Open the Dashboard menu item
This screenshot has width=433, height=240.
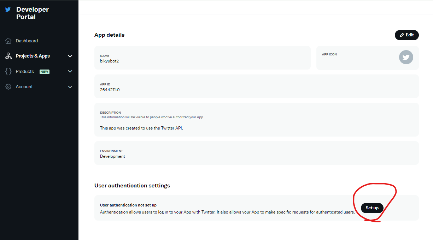[27, 41]
